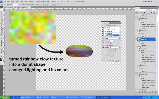Show lights filter in 3D panel

coord(114,25)
